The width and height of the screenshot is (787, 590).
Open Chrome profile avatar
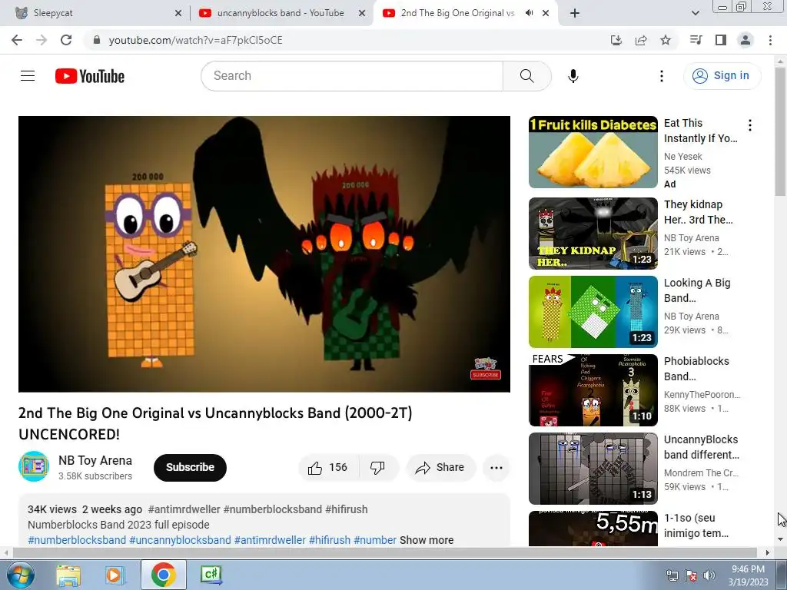coord(745,40)
